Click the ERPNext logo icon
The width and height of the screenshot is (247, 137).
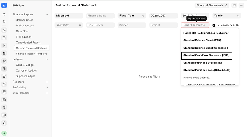coord(4,5)
